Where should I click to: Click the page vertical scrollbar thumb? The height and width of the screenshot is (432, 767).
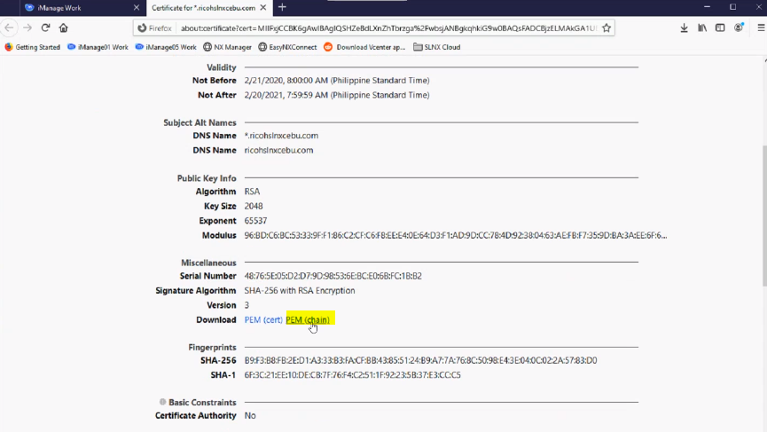[763, 216]
